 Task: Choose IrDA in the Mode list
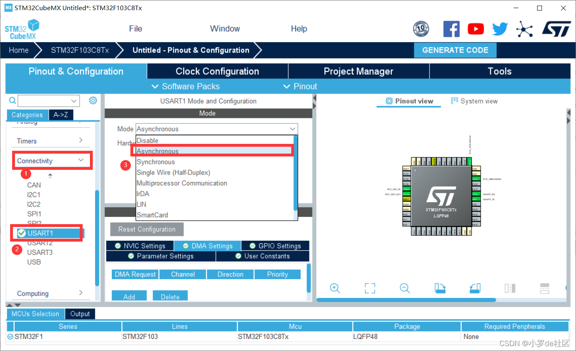tap(215, 194)
